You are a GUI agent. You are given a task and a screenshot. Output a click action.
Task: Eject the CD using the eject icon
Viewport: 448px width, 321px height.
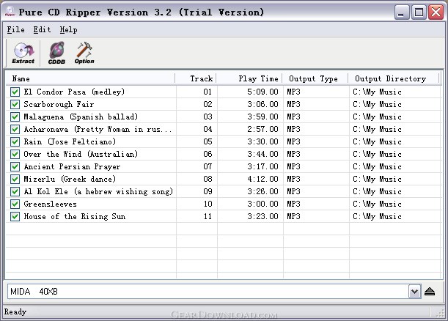(430, 292)
